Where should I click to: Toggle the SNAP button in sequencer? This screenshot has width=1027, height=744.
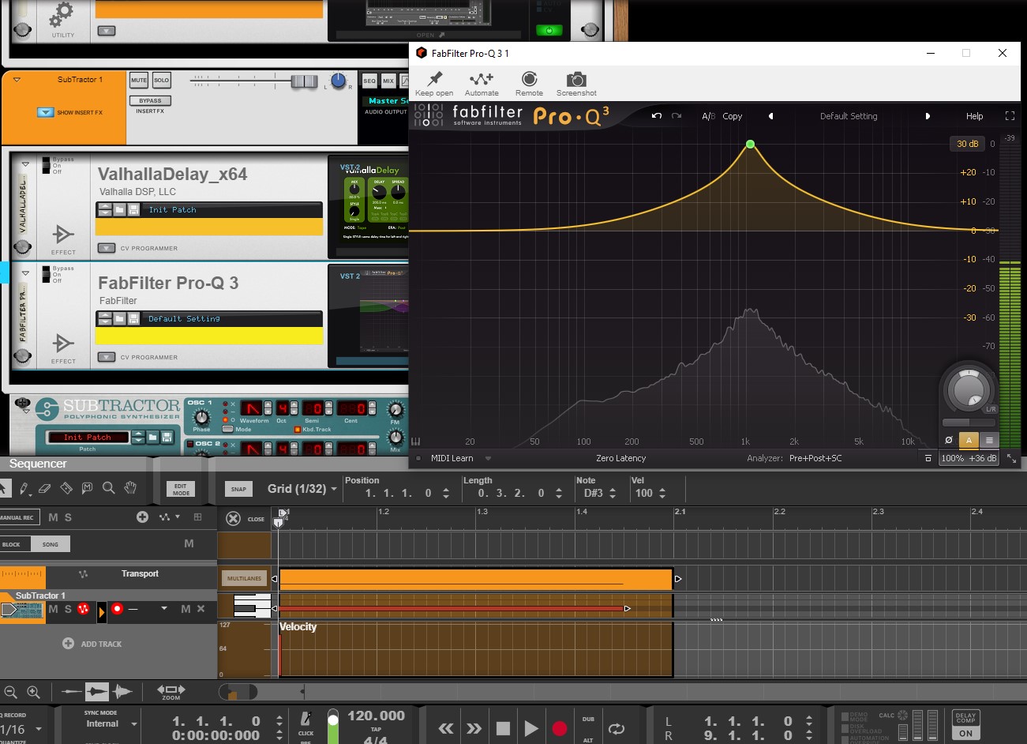pyautogui.click(x=238, y=489)
